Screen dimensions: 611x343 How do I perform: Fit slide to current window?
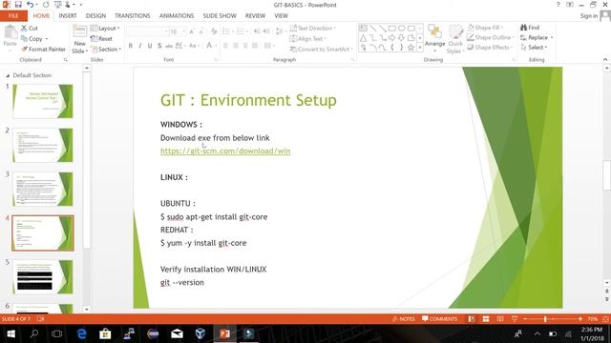(x=605, y=319)
